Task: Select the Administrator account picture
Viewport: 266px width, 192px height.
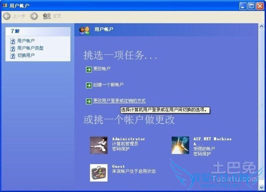Action: (x=99, y=145)
